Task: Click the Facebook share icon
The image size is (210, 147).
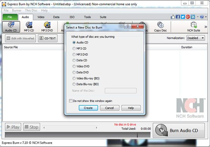Action: click(x=178, y=17)
